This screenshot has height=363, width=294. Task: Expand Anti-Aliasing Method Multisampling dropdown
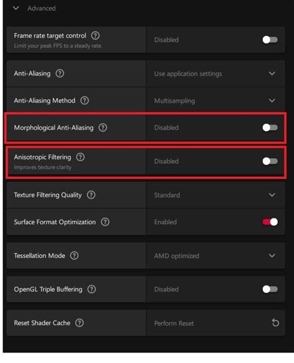pyautogui.click(x=215, y=101)
